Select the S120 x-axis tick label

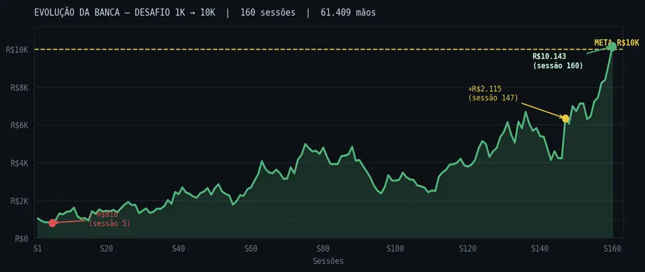coord(468,249)
